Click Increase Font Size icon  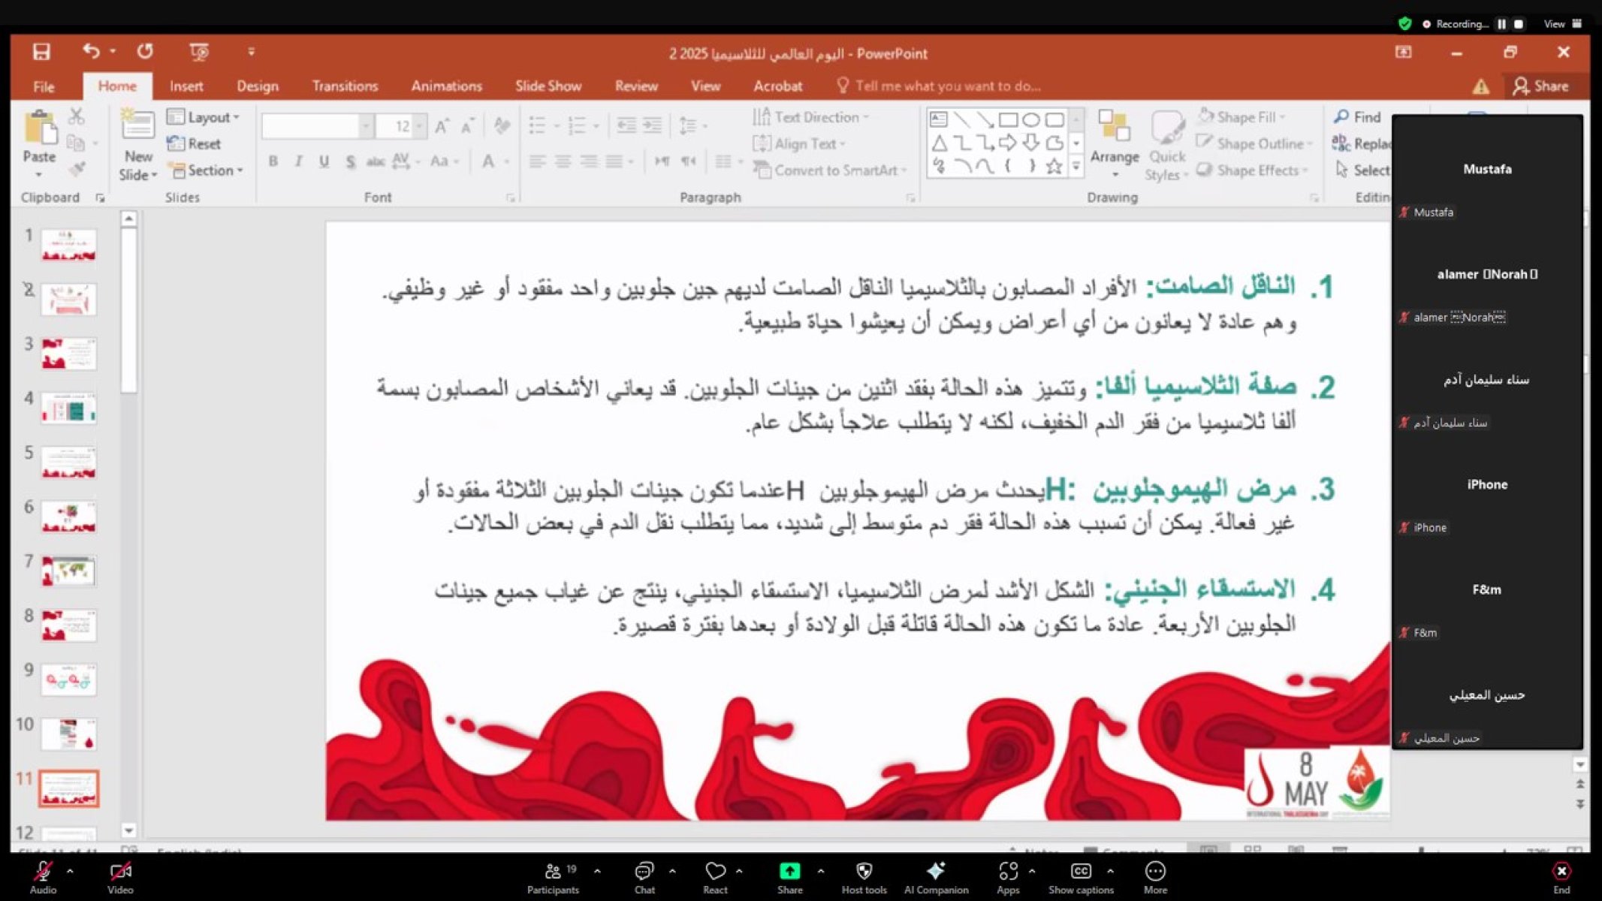click(x=442, y=126)
